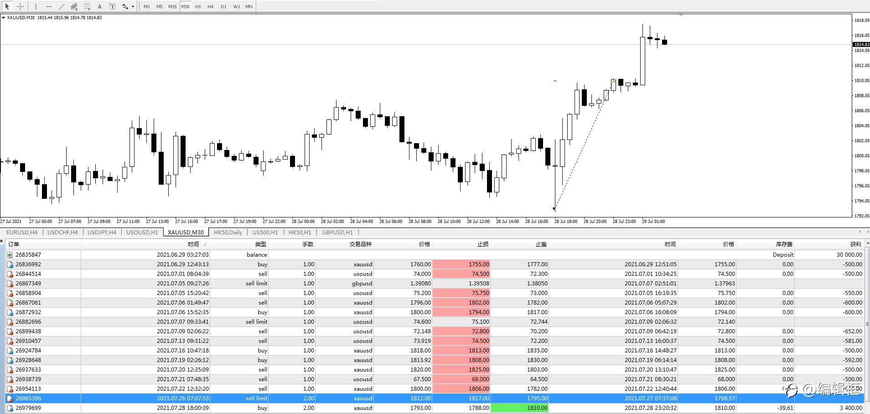The image size is (870, 414).
Task: Open the US500,H1 chart tab
Action: 265,232
